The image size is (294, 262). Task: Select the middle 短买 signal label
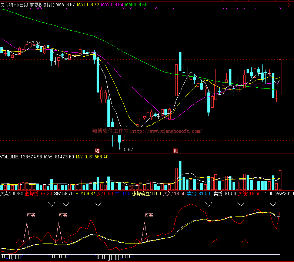pos(63,215)
